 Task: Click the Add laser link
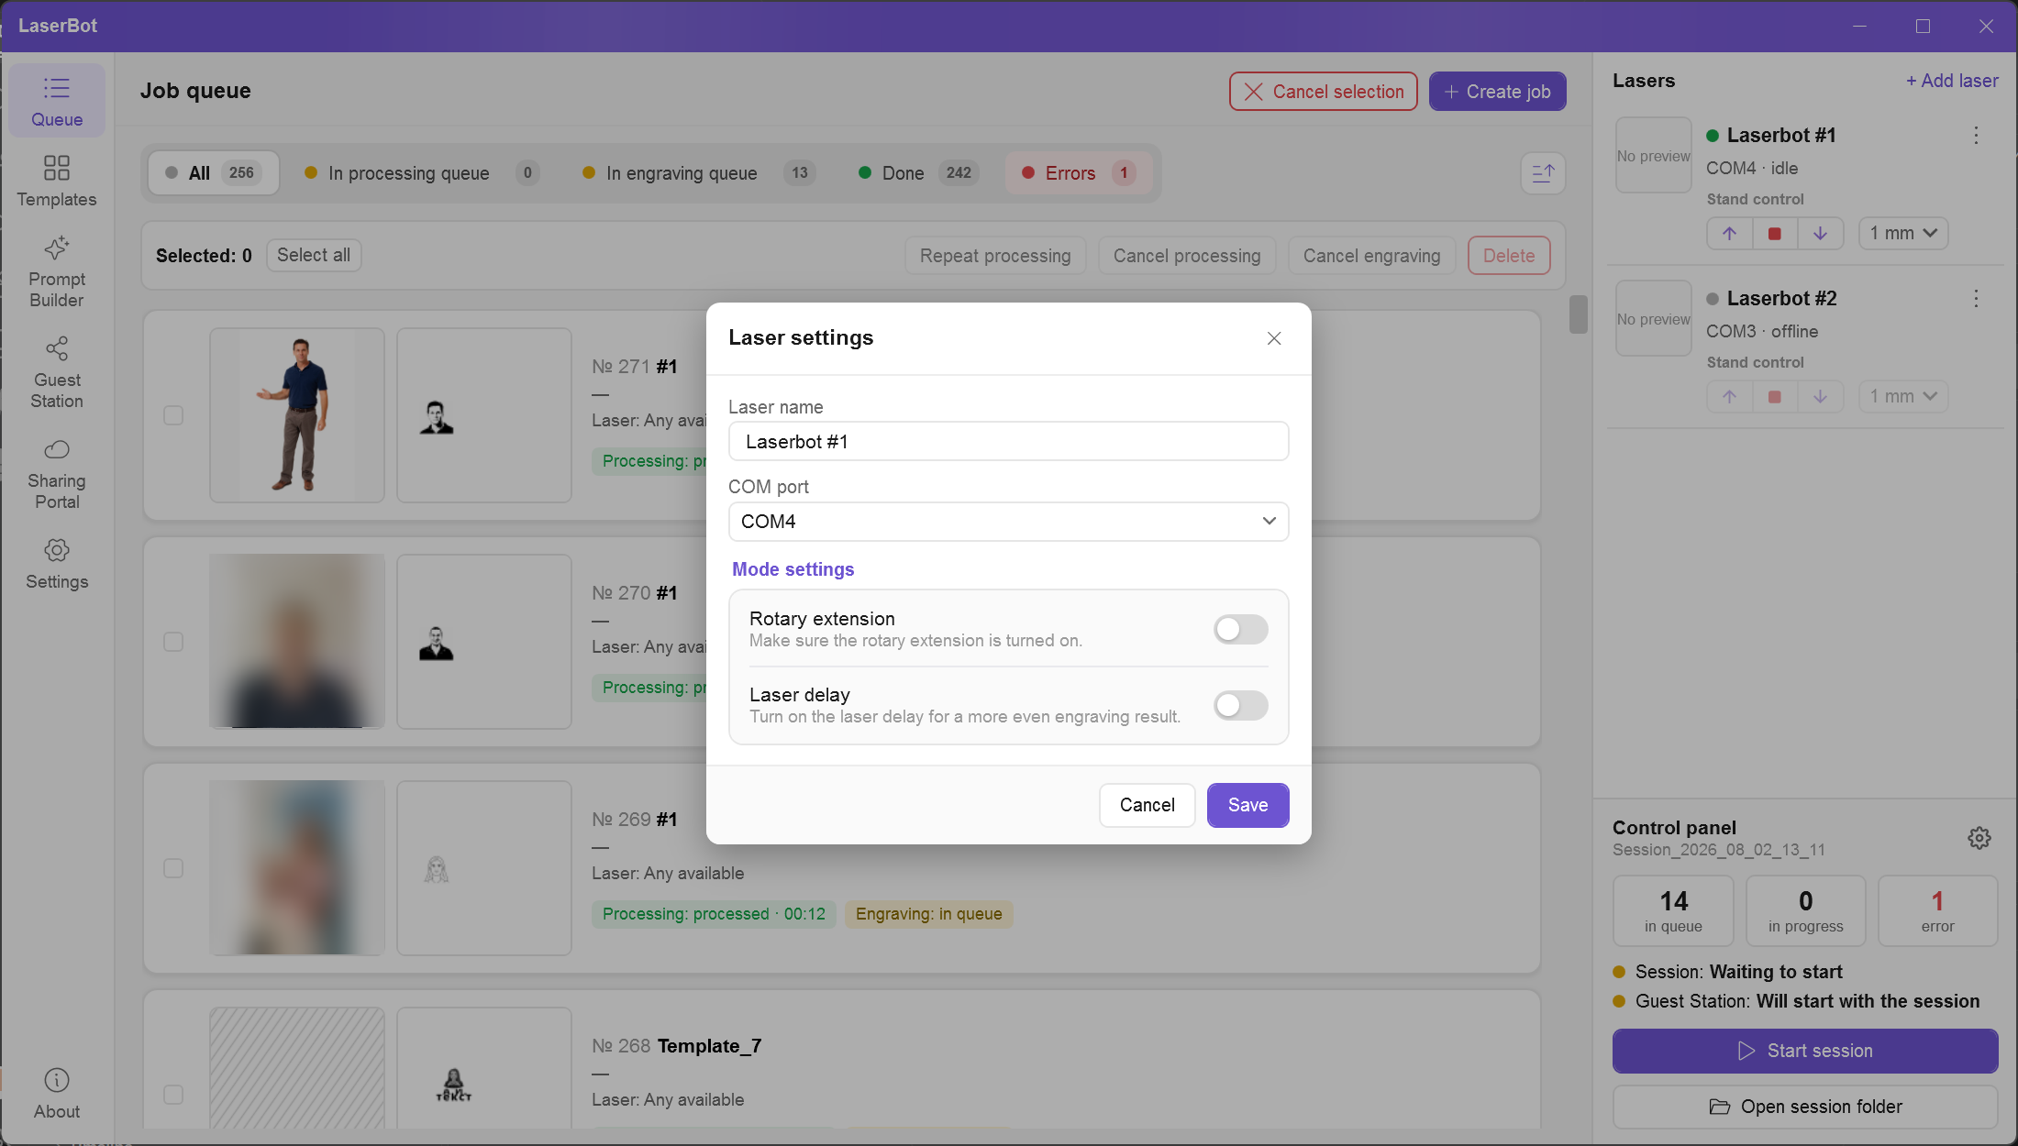(x=1951, y=81)
